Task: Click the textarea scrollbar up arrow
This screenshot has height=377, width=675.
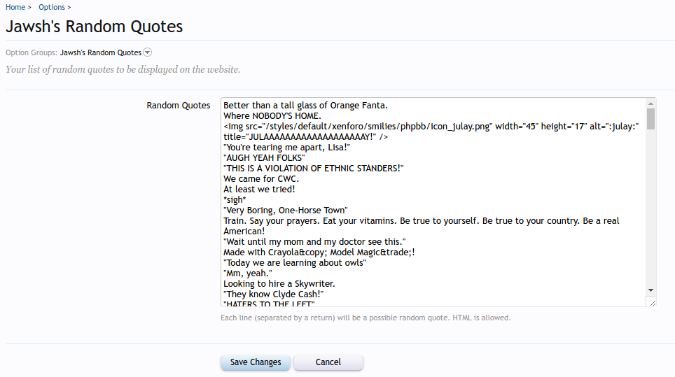Action: (x=651, y=104)
